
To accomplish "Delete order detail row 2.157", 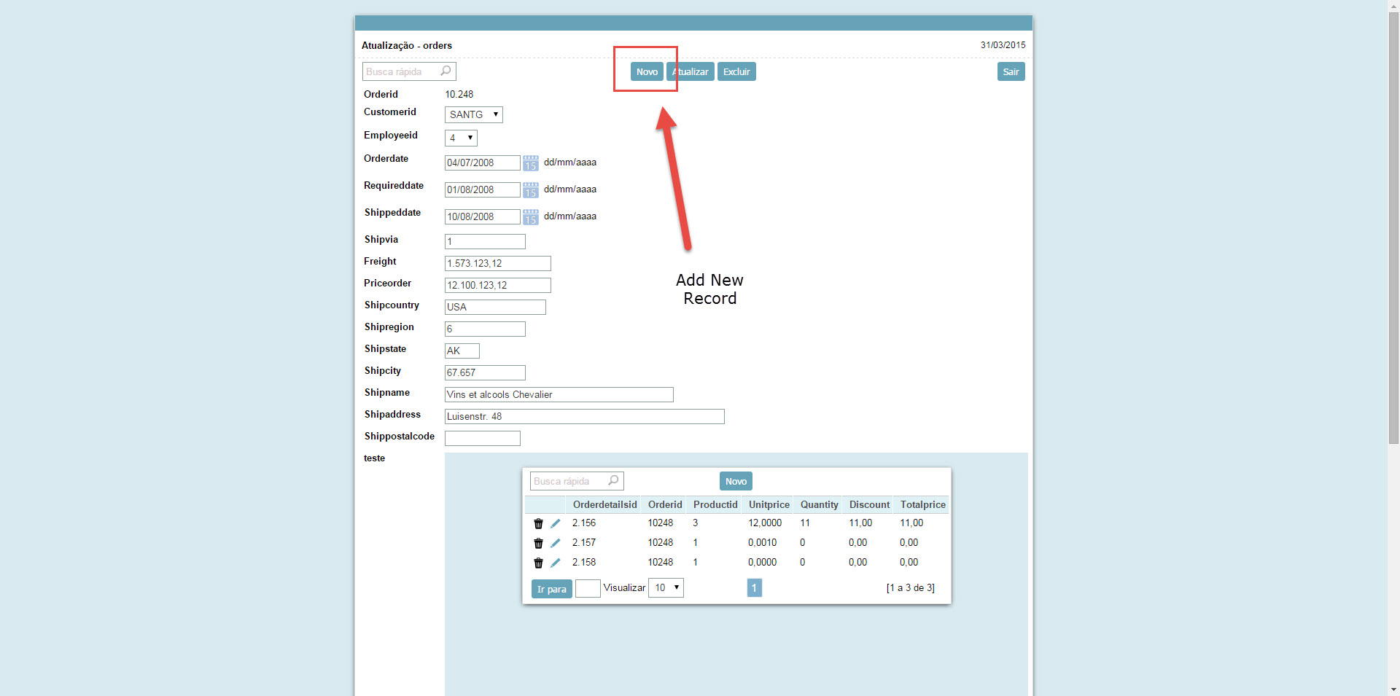I will click(538, 543).
